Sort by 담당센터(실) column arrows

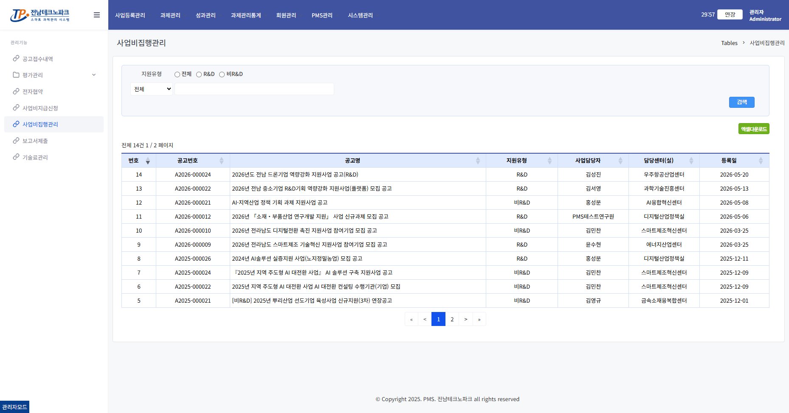pyautogui.click(x=691, y=161)
